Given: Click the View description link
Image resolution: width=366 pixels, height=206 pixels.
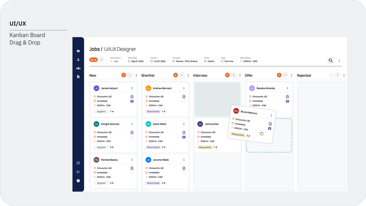Looking at the screenshot, I should [x=116, y=61].
